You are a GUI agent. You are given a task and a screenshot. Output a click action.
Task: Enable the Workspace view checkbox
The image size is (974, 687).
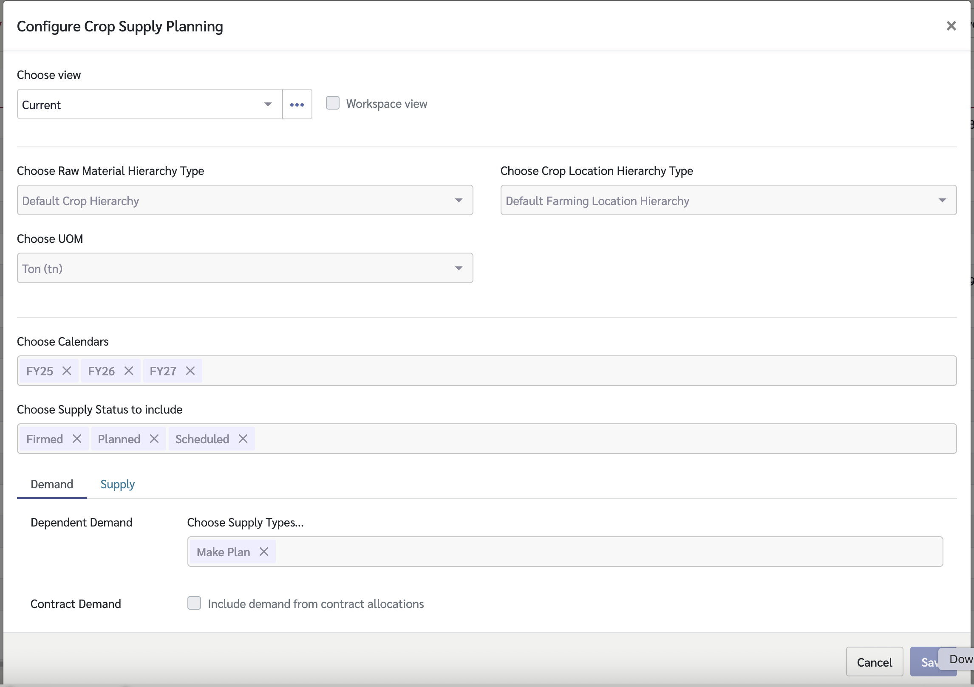coord(333,103)
